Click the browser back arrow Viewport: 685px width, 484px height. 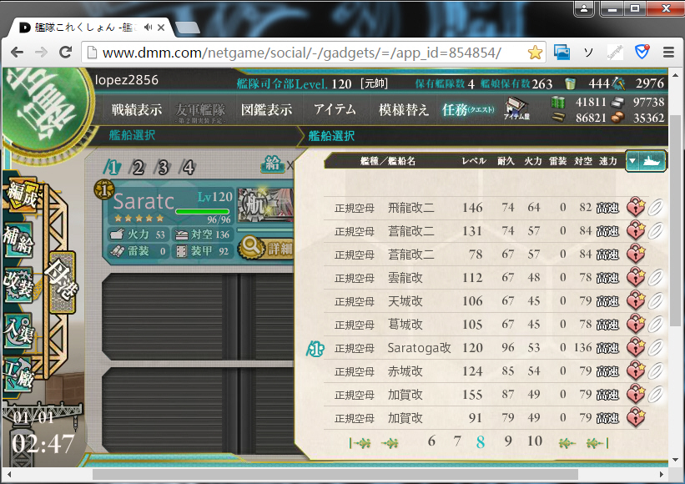click(x=17, y=53)
